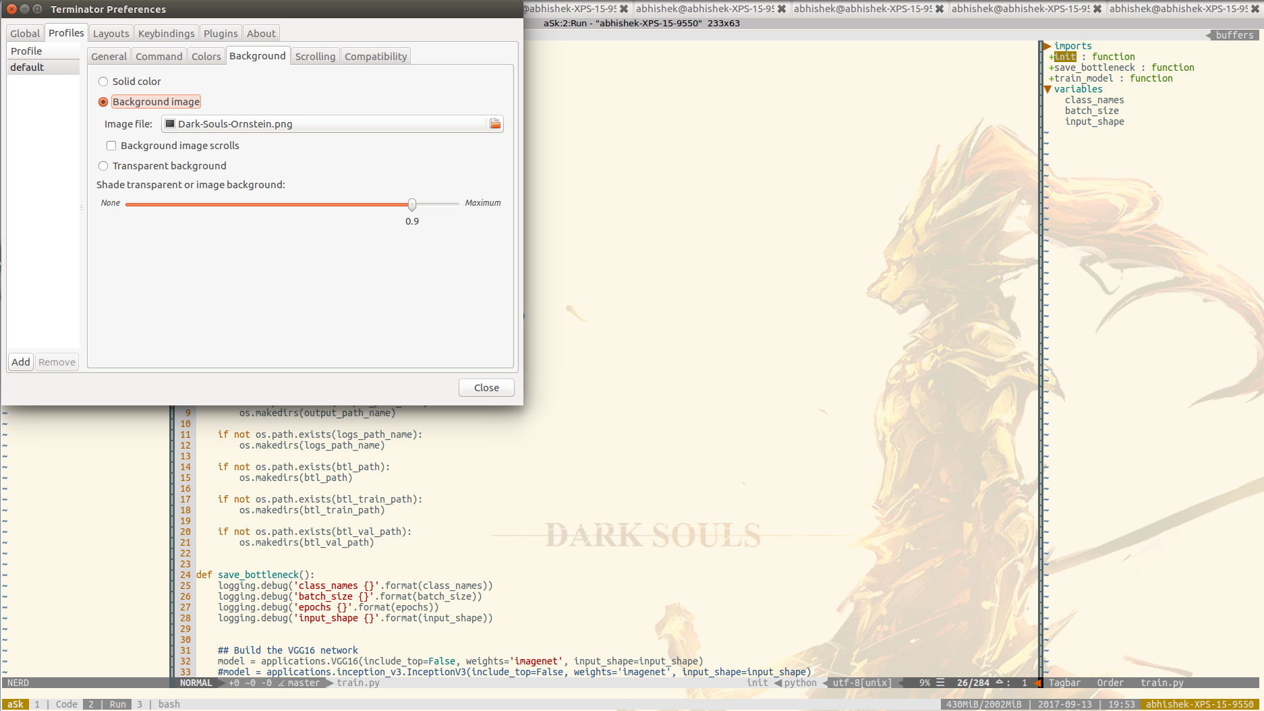Expand save_bottleneck function in Tagbar
The width and height of the screenshot is (1264, 711).
coord(1052,67)
